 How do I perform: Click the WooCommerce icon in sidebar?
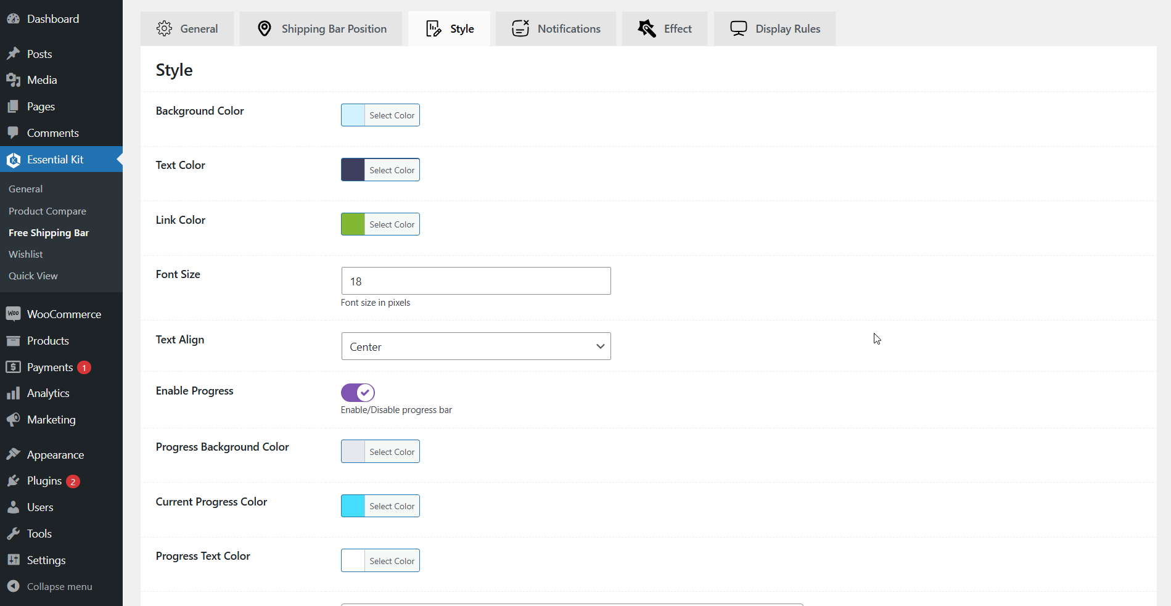tap(13, 314)
